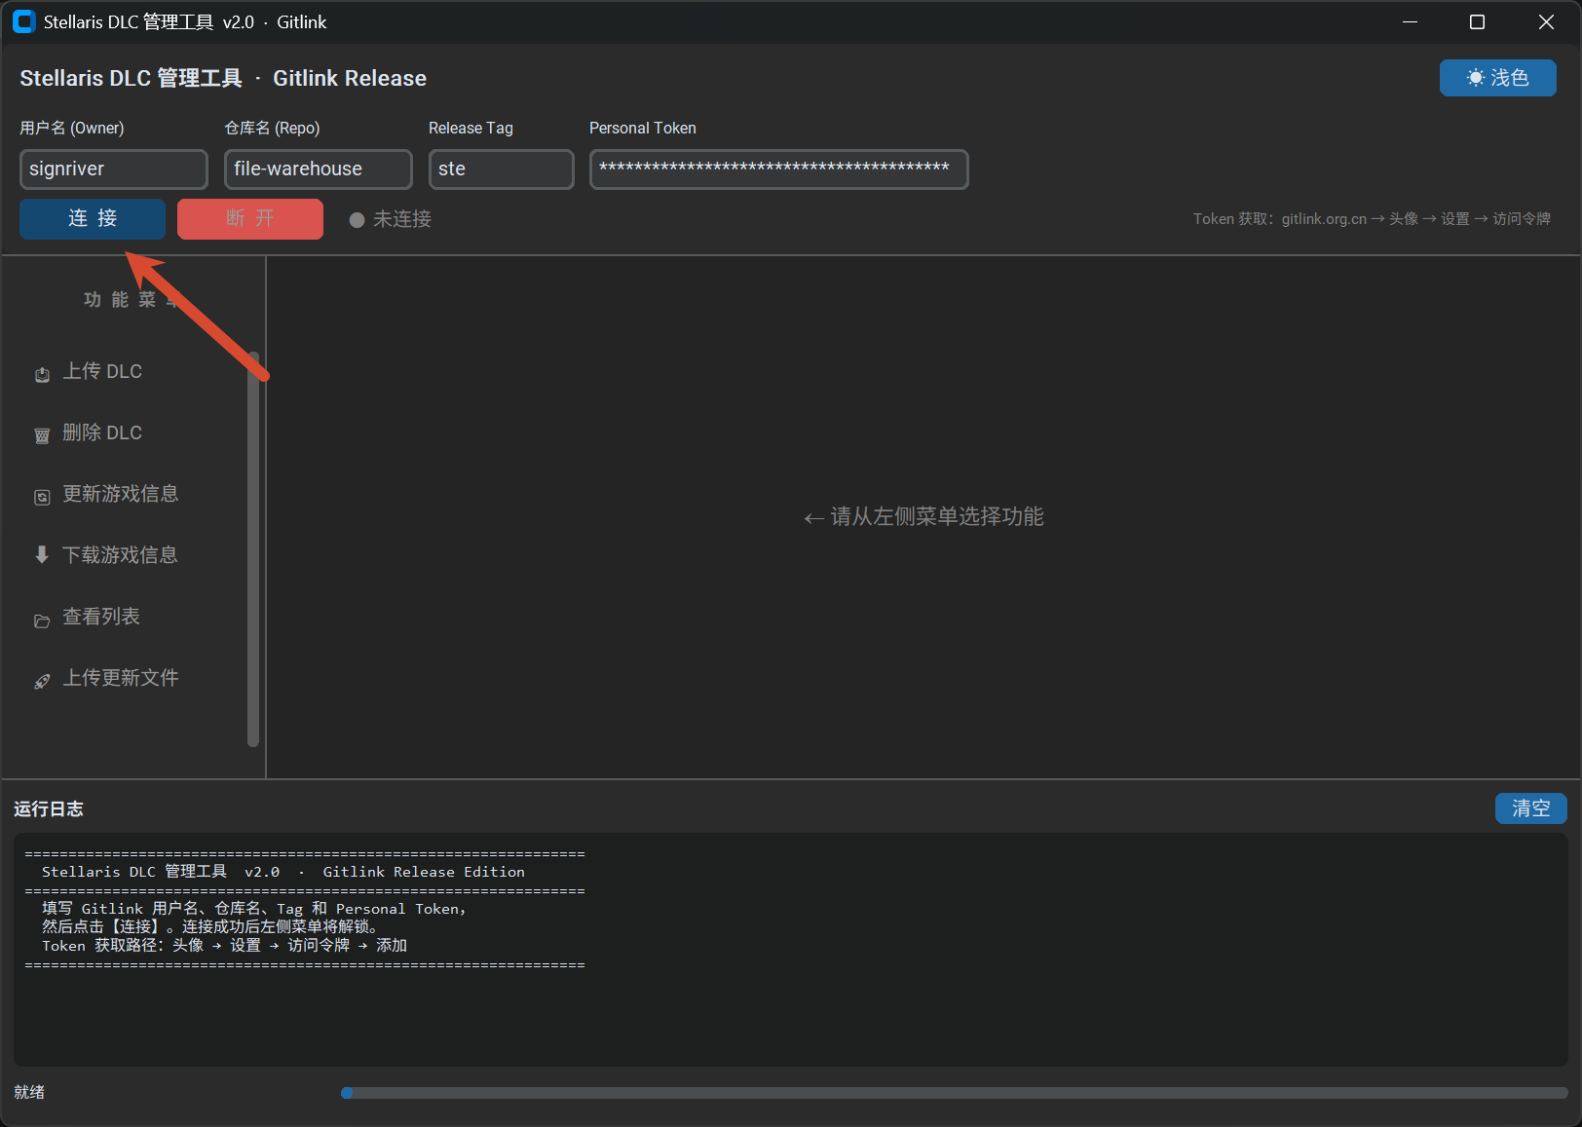
Task: Maximize the Stellaris DLC window
Action: [x=1477, y=21]
